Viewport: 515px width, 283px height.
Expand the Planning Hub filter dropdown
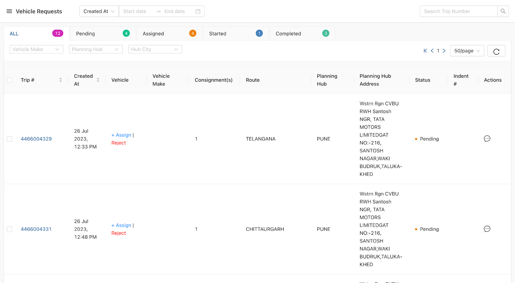[x=96, y=49]
